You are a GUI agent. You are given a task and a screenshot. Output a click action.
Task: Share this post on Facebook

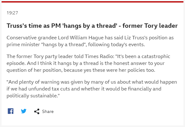coord(11,111)
